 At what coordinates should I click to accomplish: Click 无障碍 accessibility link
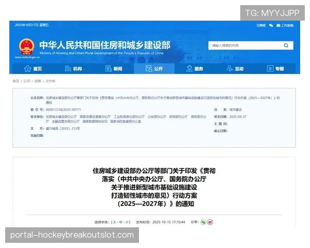pos(261,25)
